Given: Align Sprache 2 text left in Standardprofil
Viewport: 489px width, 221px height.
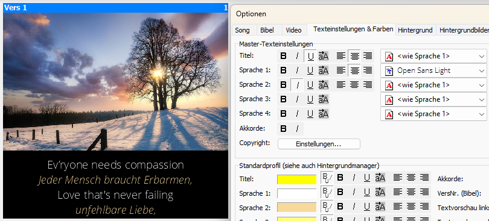Looking at the screenshot, I should point(398,207).
